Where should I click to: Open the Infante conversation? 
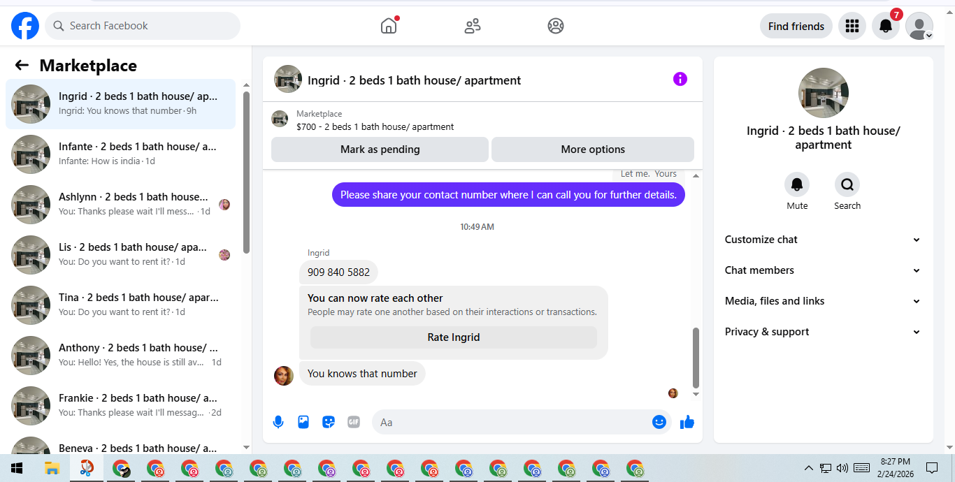coord(121,154)
